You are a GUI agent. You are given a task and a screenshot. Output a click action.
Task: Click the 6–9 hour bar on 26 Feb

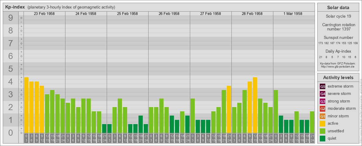coord(161,116)
